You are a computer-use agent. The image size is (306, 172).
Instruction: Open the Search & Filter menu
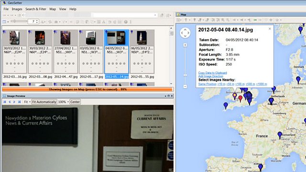tap(36, 9)
